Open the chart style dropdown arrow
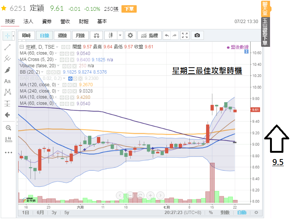 coord(120,35)
